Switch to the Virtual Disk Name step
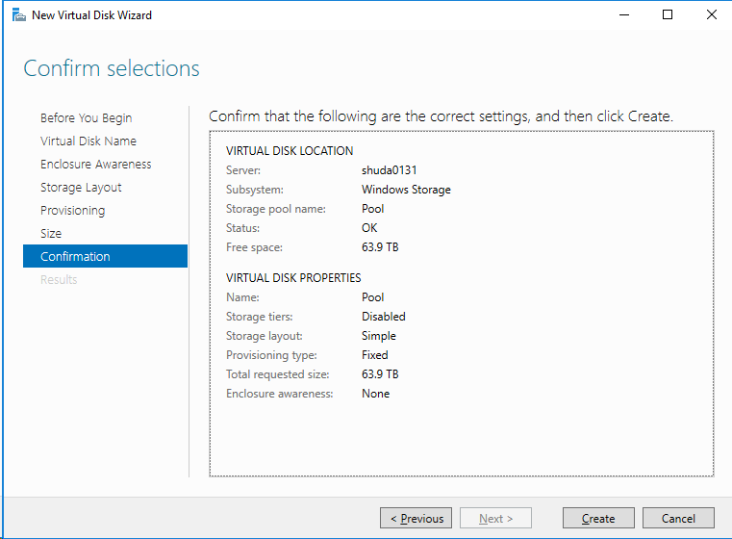 pyautogui.click(x=88, y=141)
